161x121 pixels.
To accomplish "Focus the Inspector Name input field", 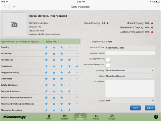I will [130, 53].
